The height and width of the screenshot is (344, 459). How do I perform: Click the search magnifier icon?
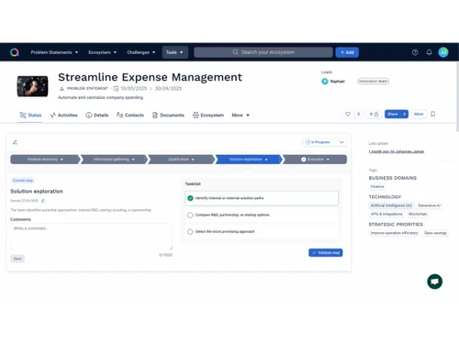[235, 52]
